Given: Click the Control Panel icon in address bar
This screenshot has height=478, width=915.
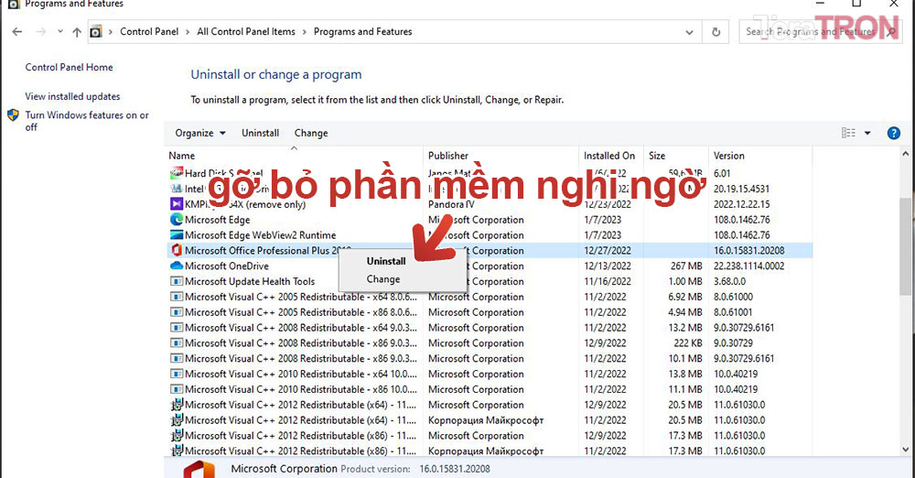Looking at the screenshot, I should click(96, 32).
